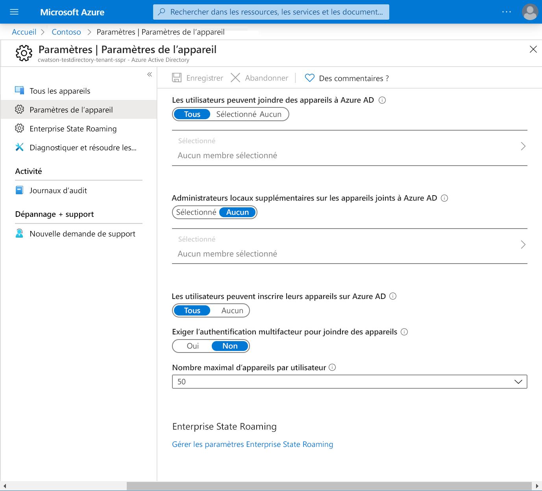
Task: Select Tous for registering devices
Action: pyautogui.click(x=192, y=310)
